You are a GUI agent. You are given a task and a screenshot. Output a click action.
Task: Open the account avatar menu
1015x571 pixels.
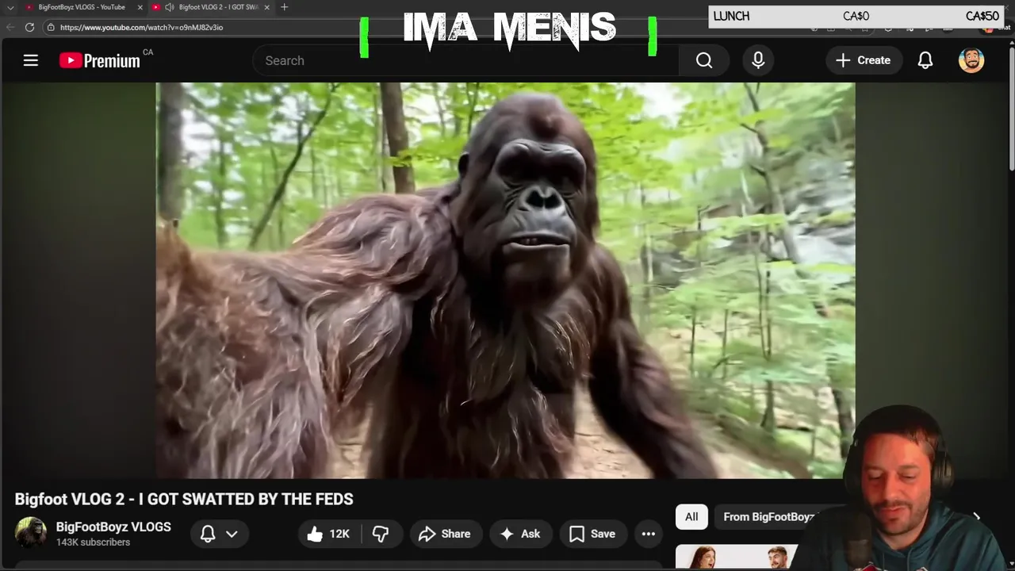click(971, 60)
